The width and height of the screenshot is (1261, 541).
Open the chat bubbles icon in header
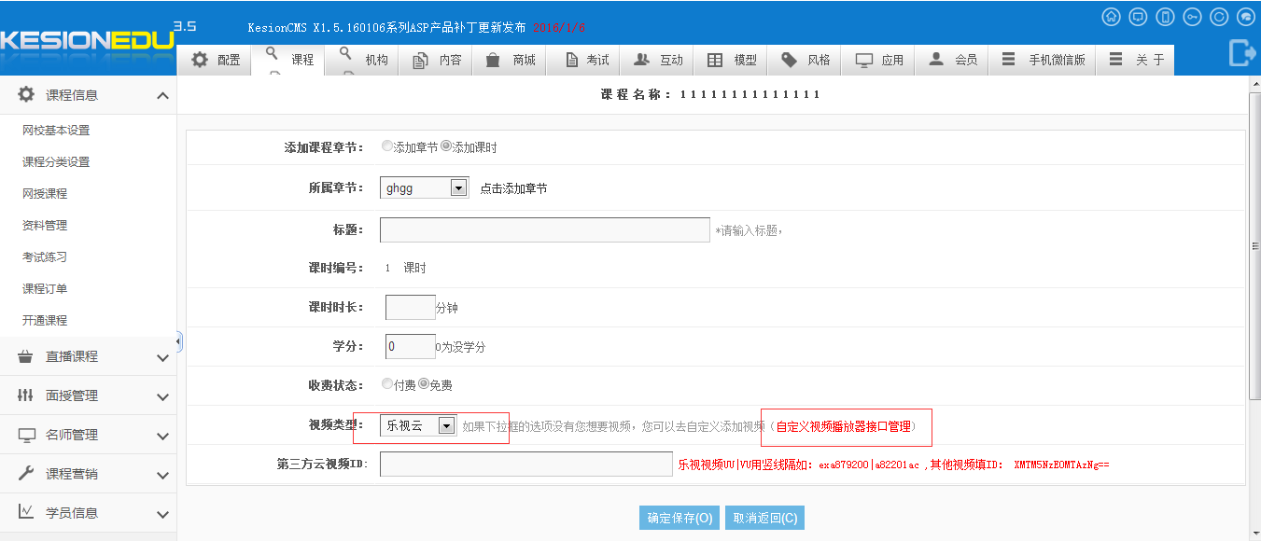(x=1245, y=17)
